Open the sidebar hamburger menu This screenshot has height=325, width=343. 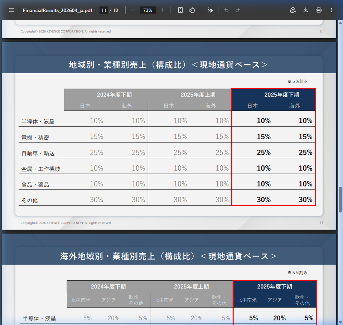pyautogui.click(x=11, y=10)
